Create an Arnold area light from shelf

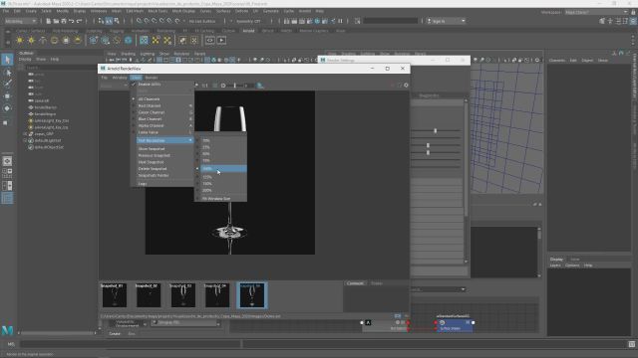(20, 40)
